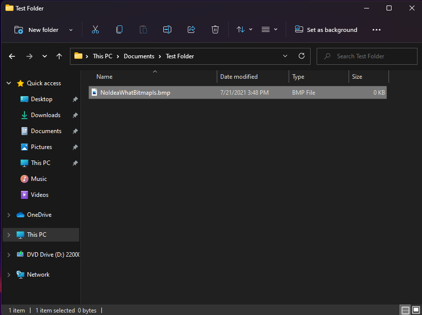This screenshot has width=422, height=315.
Task: Click the Cut icon on the toolbar
Action: pyautogui.click(x=95, y=29)
